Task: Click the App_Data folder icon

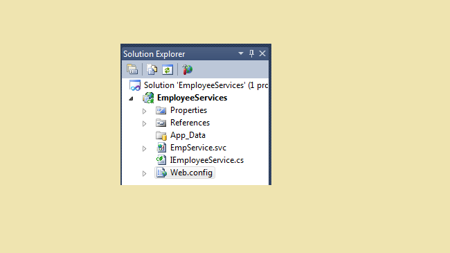Action: click(x=161, y=135)
